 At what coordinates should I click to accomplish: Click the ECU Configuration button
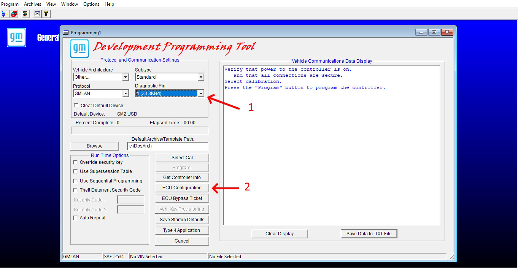click(x=182, y=188)
